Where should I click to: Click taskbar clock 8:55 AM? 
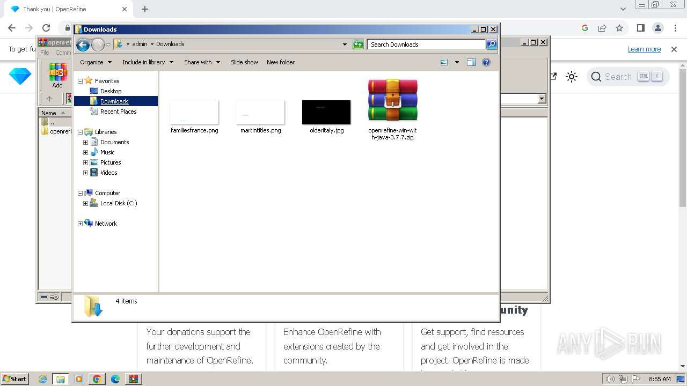660,379
